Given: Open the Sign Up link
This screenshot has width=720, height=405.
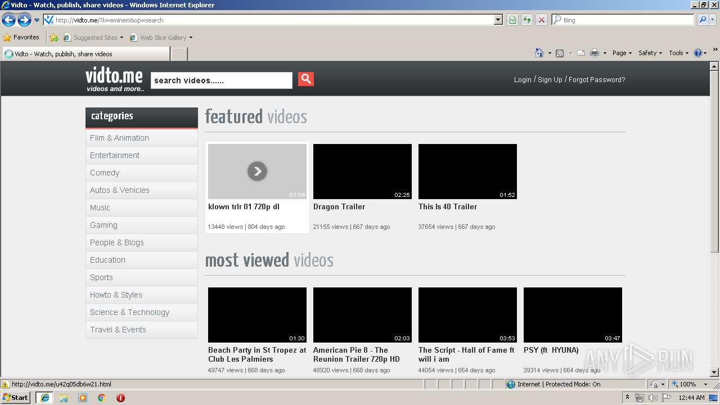Looking at the screenshot, I should [x=550, y=80].
